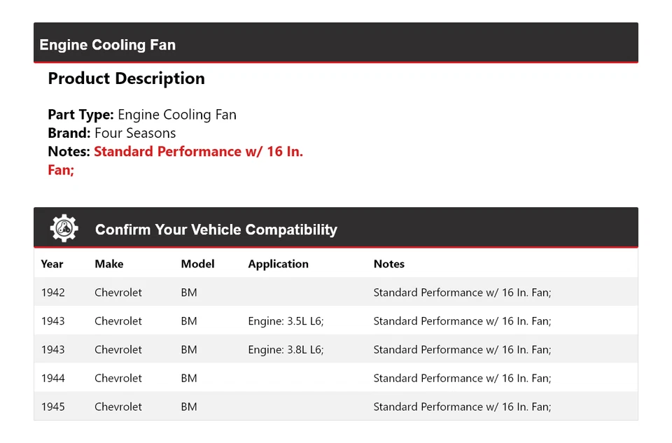The width and height of the screenshot is (672, 443).
Task: Select the 1942 year cell
Action: click(x=52, y=293)
